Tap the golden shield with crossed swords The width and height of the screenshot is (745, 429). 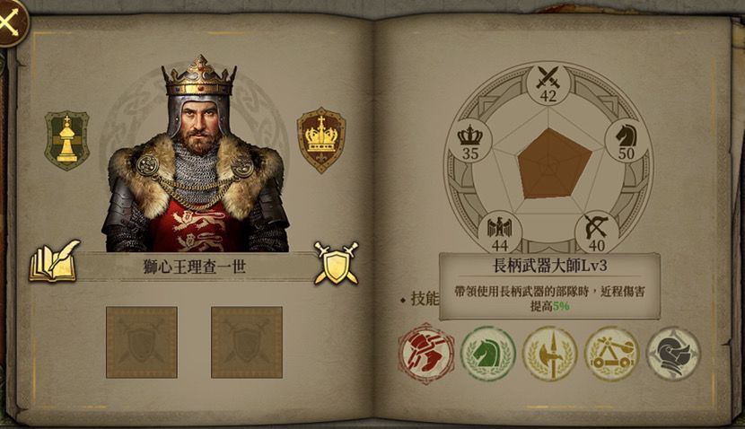click(x=337, y=264)
